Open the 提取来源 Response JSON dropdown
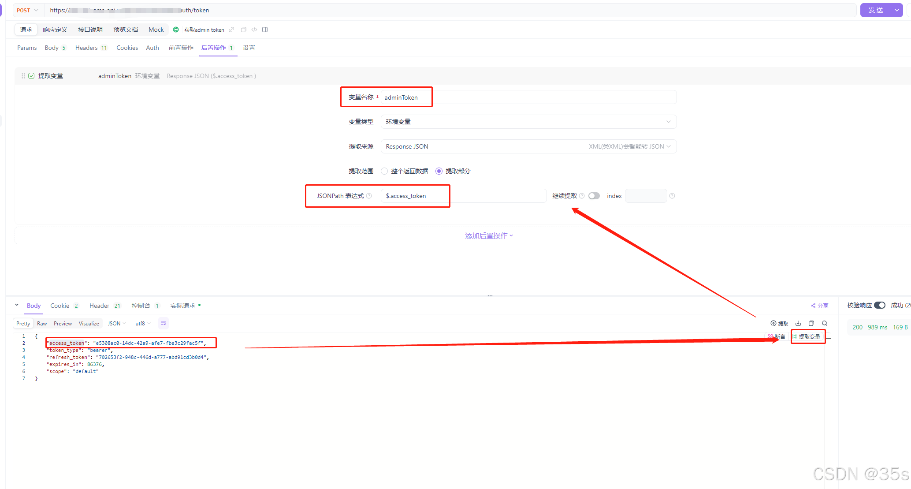The image size is (911, 489). [528, 146]
